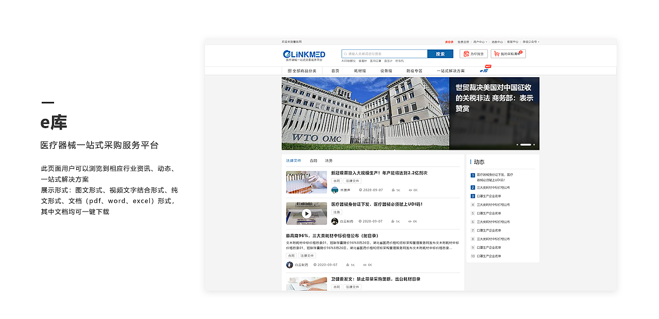Select the active middle carousel indicator
The height and width of the screenshot is (319, 659).
coord(526,145)
